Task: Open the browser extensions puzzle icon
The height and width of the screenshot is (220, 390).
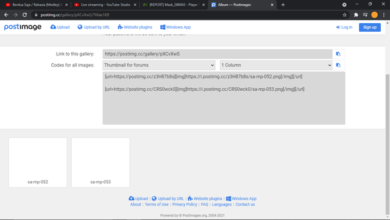Action: click(356, 15)
